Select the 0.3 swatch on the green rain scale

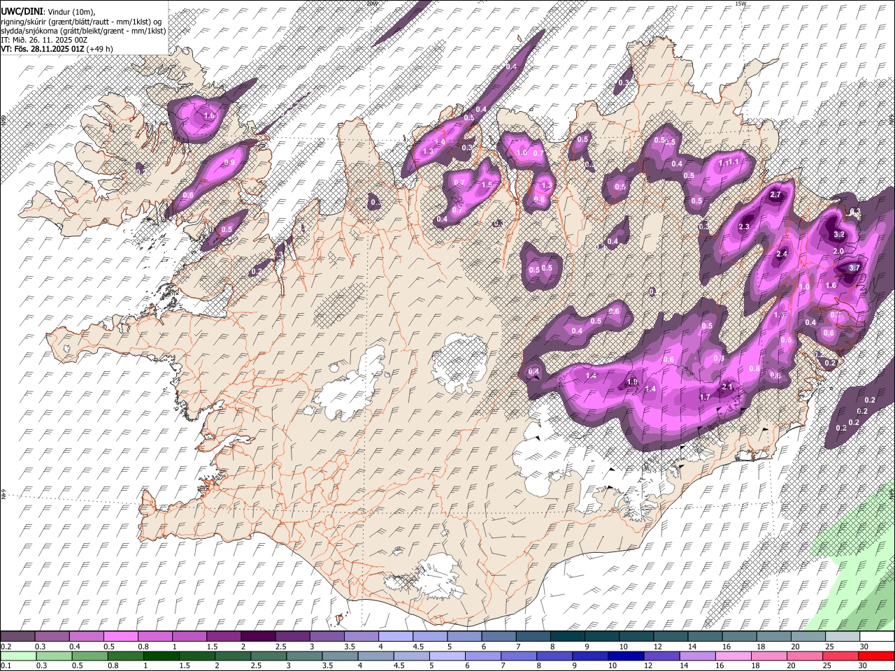point(54,656)
